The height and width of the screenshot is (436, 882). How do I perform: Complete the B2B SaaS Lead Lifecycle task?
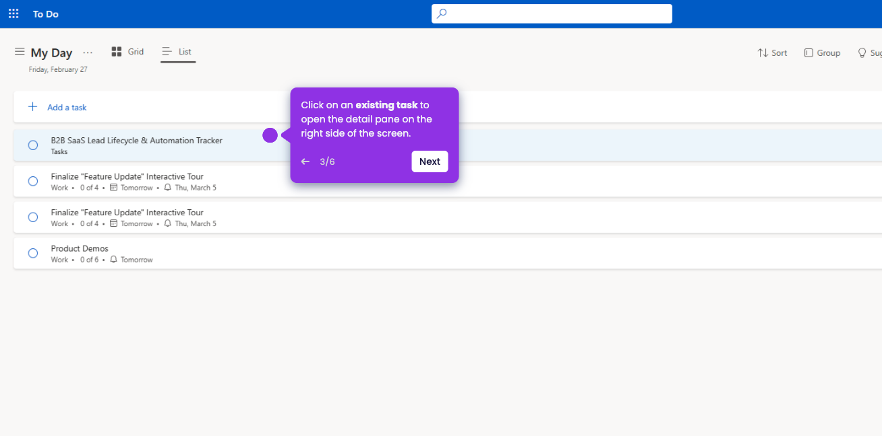click(x=32, y=145)
